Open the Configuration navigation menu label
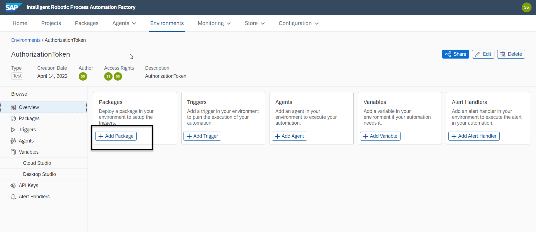The image size is (536, 232). [x=295, y=23]
